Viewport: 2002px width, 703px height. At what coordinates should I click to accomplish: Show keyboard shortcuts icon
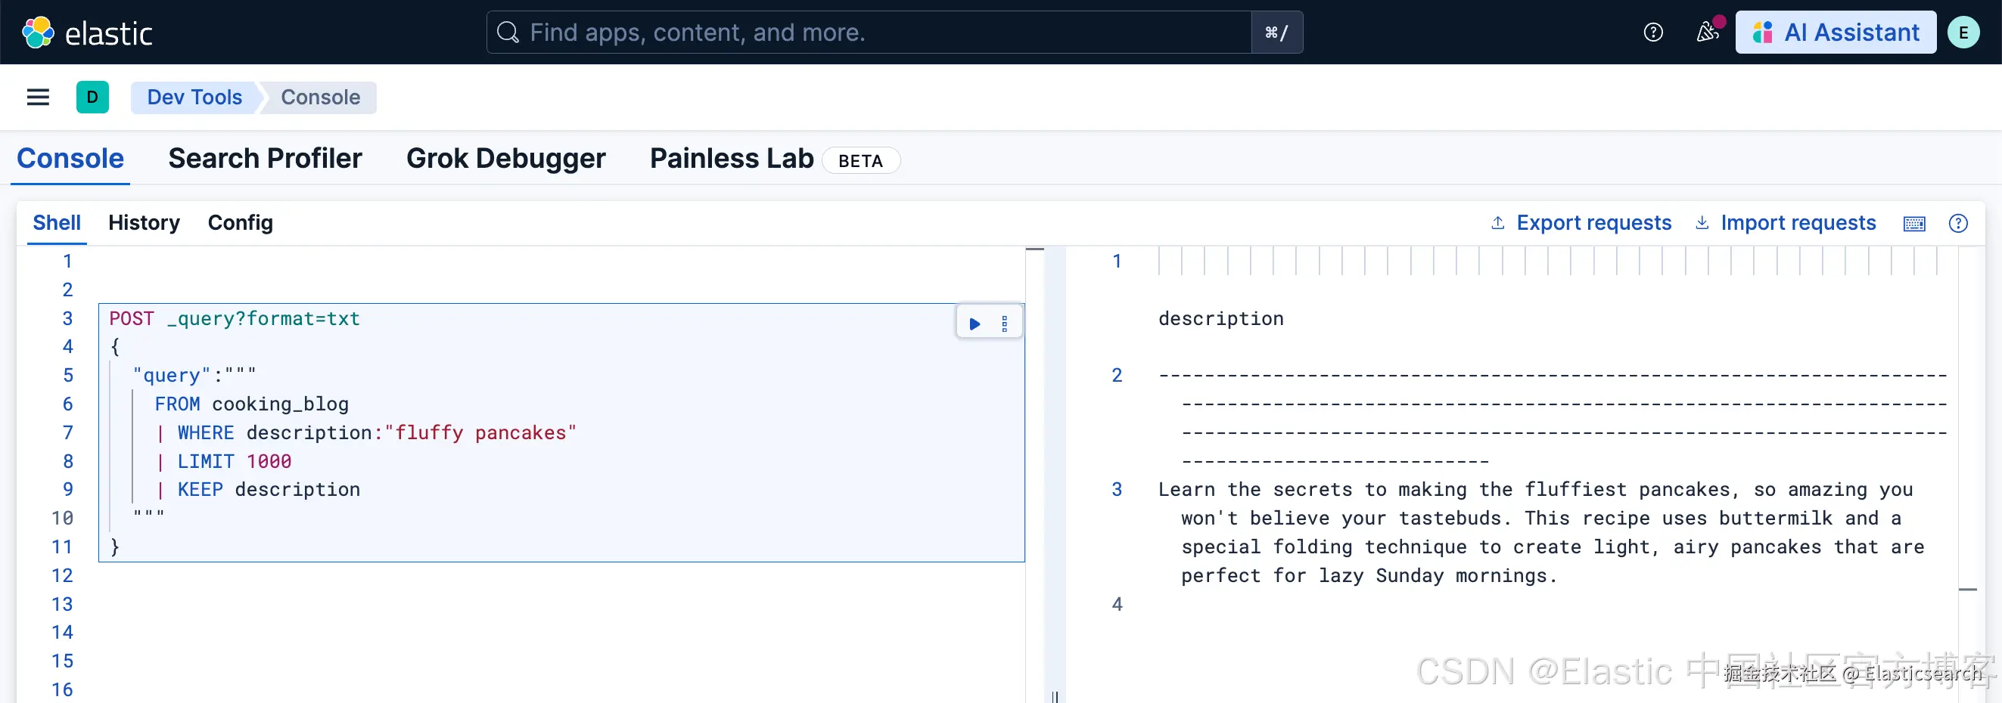[1914, 224]
